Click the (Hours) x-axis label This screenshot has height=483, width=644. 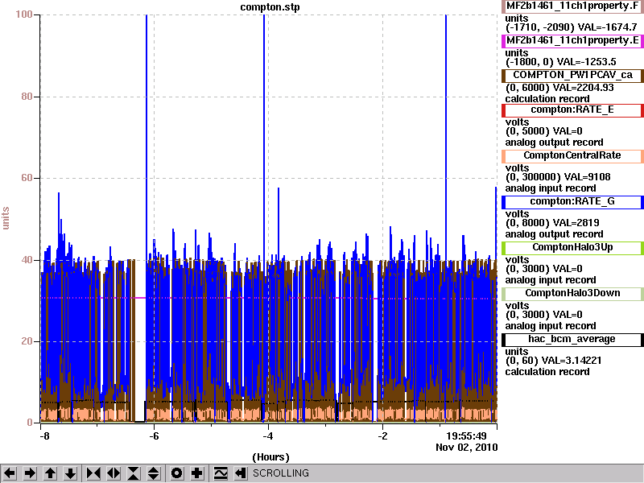(x=270, y=457)
